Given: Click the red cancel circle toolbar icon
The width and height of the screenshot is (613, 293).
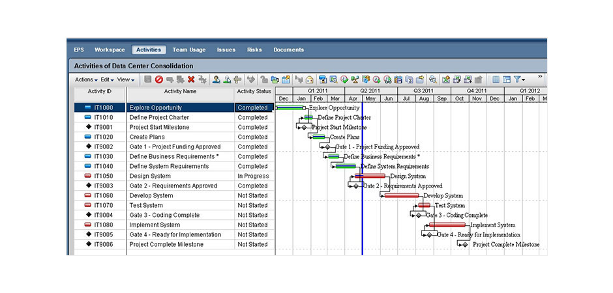Looking at the screenshot, I should [x=158, y=79].
